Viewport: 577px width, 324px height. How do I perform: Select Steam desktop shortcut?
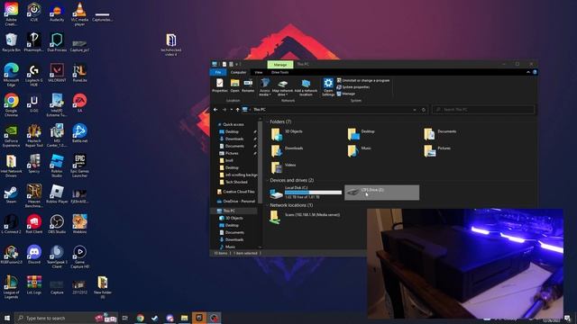coord(11,194)
